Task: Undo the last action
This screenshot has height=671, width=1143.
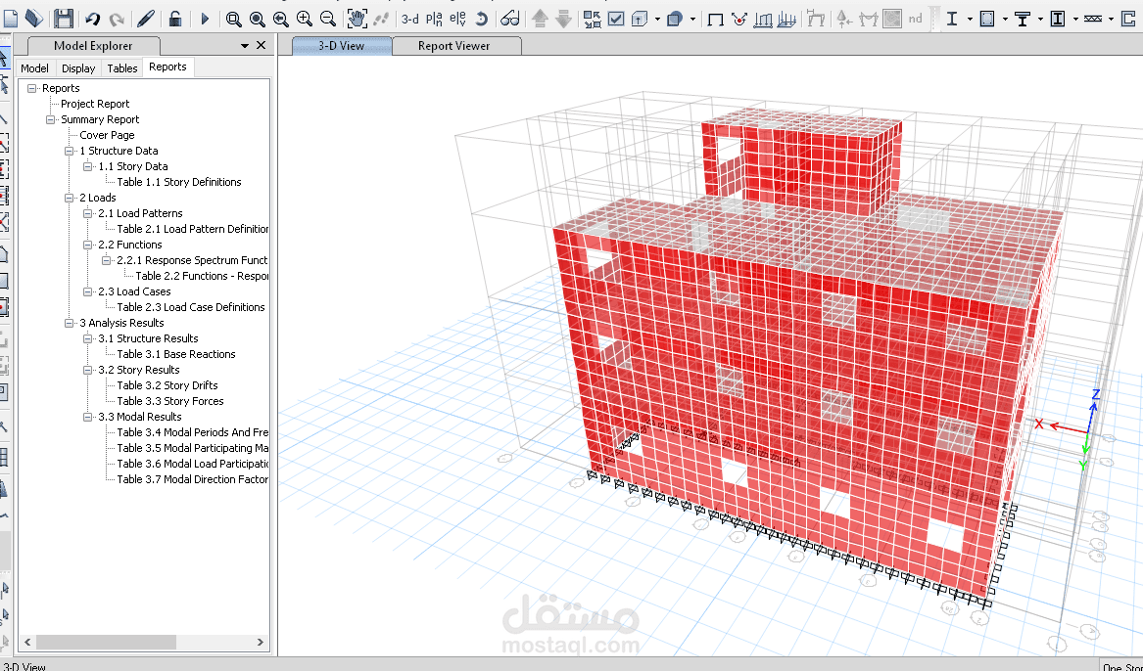Action: tap(92, 19)
